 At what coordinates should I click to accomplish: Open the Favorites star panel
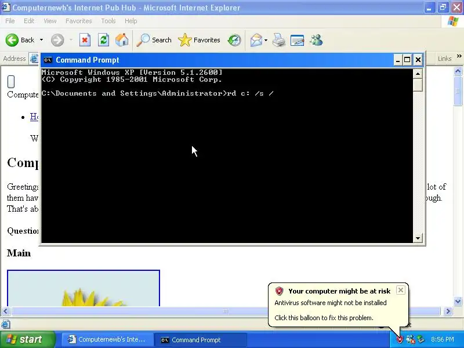[x=199, y=40]
